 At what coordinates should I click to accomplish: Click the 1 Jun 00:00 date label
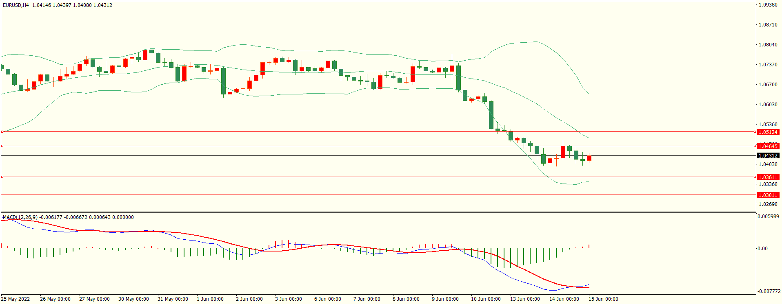(x=210, y=299)
